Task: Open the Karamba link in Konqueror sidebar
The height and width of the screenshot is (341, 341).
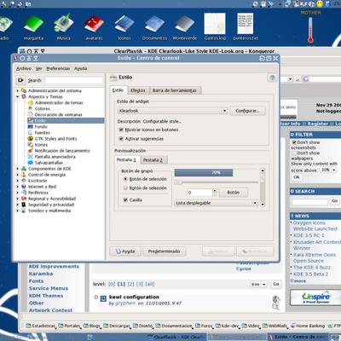Action: (41, 274)
